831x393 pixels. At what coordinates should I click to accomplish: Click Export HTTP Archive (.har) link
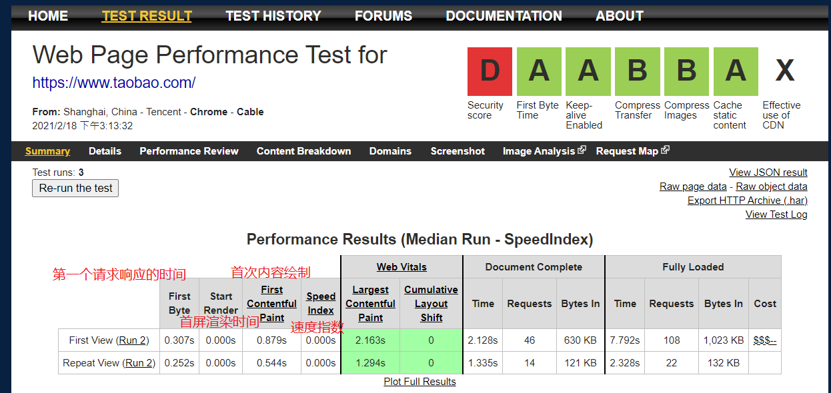point(748,200)
